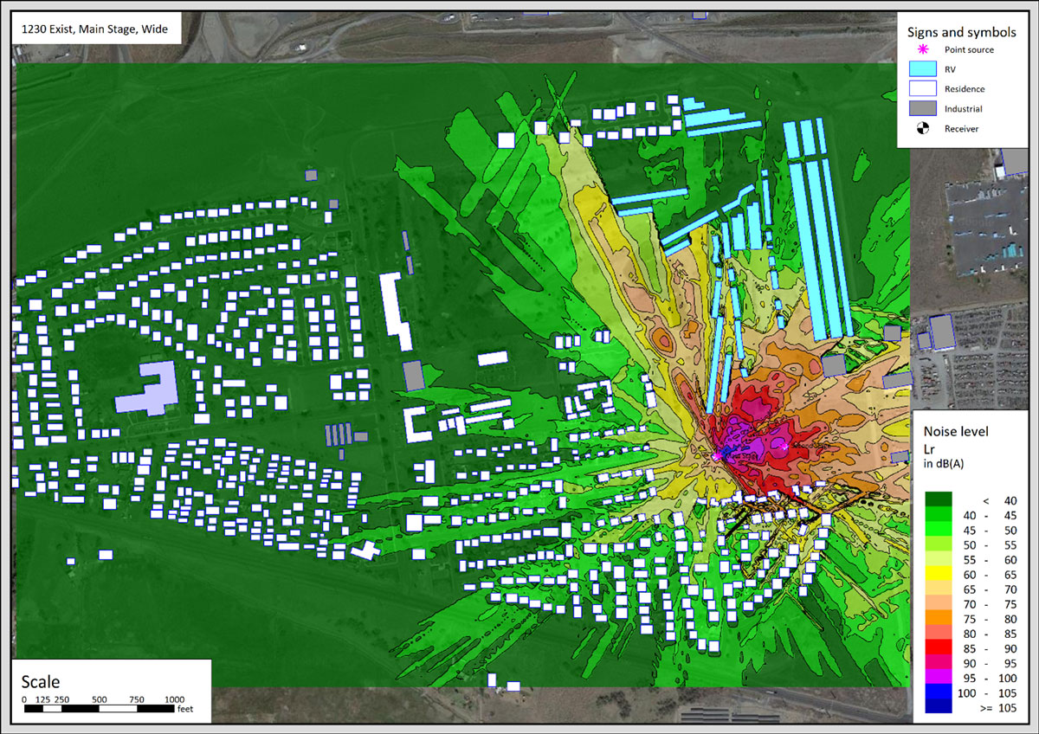Click the '90 - 95' color swatch
Image resolution: width=1039 pixels, height=734 pixels.
click(938, 660)
